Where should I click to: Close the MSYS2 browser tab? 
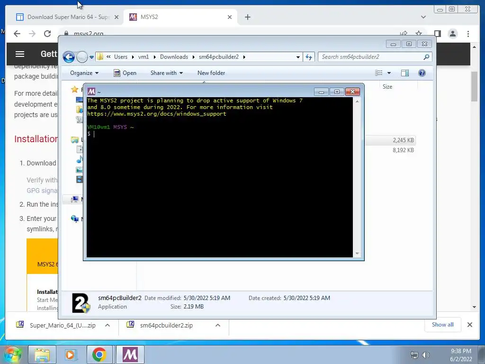tap(230, 17)
